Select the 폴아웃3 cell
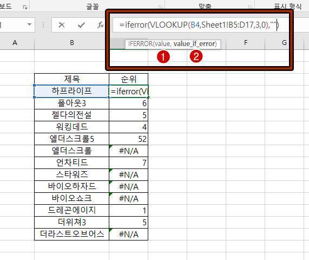Viewport: 309px width, 260px height. pos(72,103)
